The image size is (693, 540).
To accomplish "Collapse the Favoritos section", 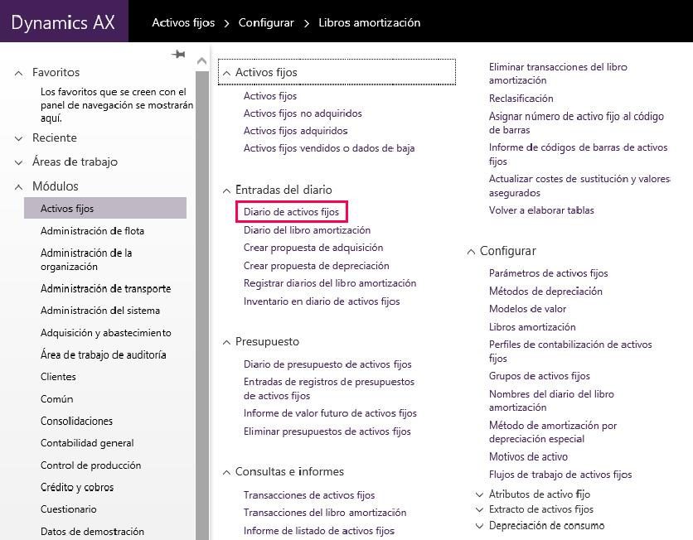I will pyautogui.click(x=18, y=73).
